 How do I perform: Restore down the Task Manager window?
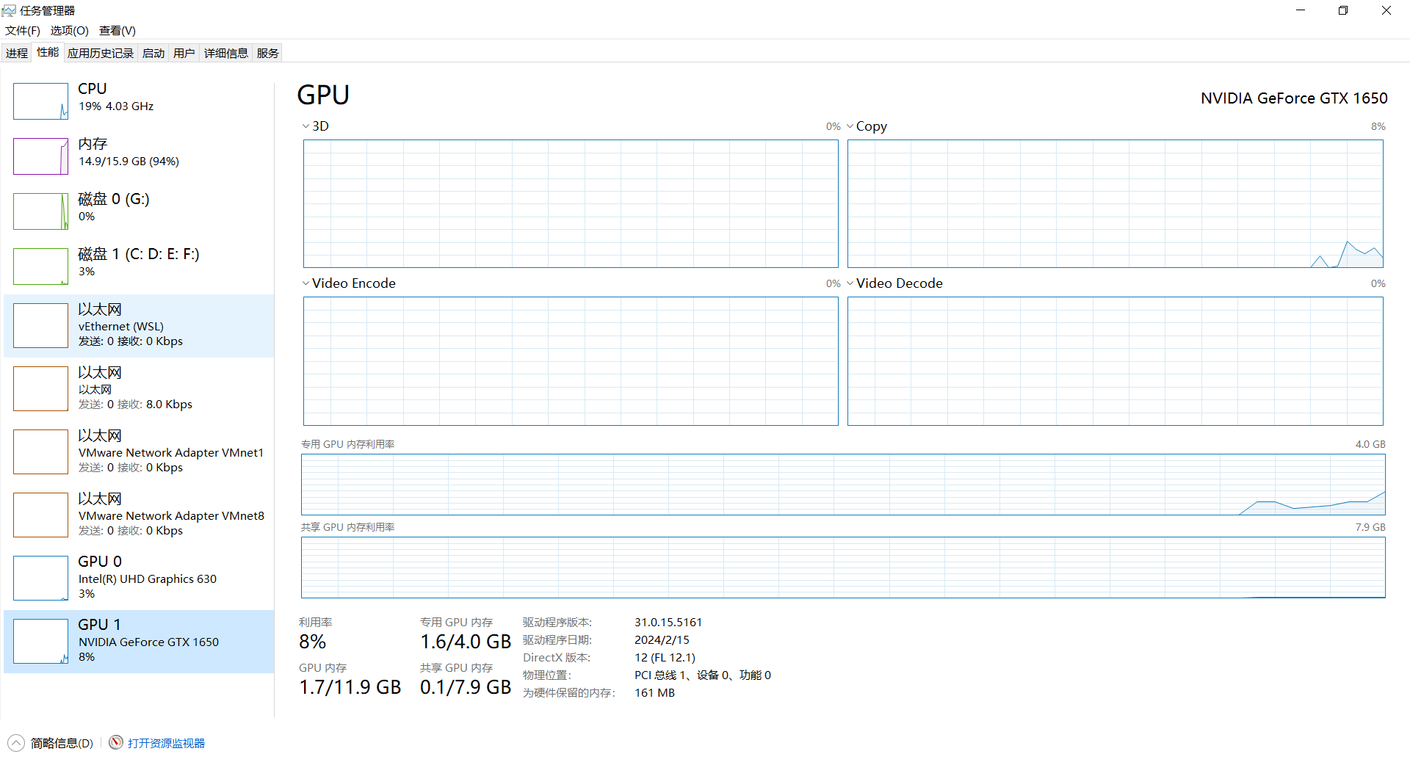point(1343,10)
